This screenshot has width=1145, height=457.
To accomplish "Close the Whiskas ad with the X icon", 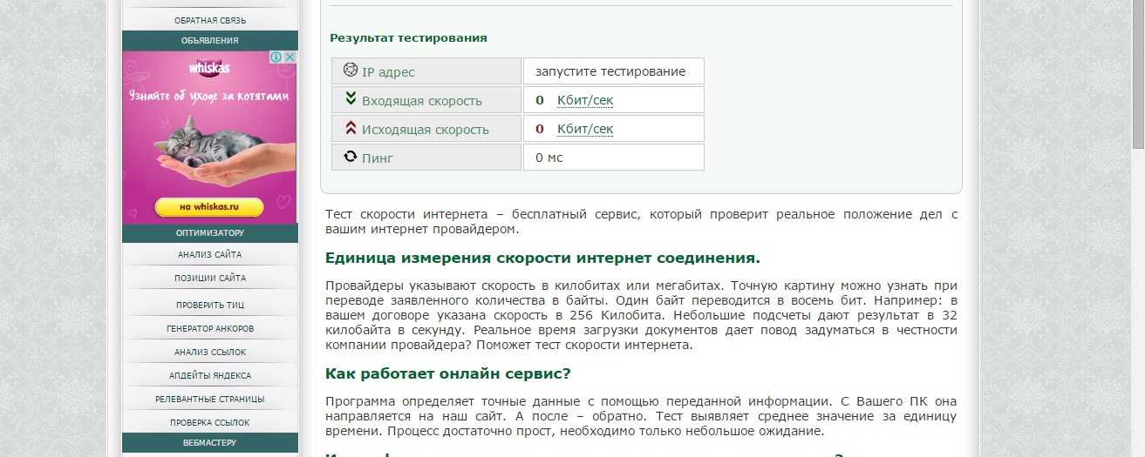I will coord(290,57).
